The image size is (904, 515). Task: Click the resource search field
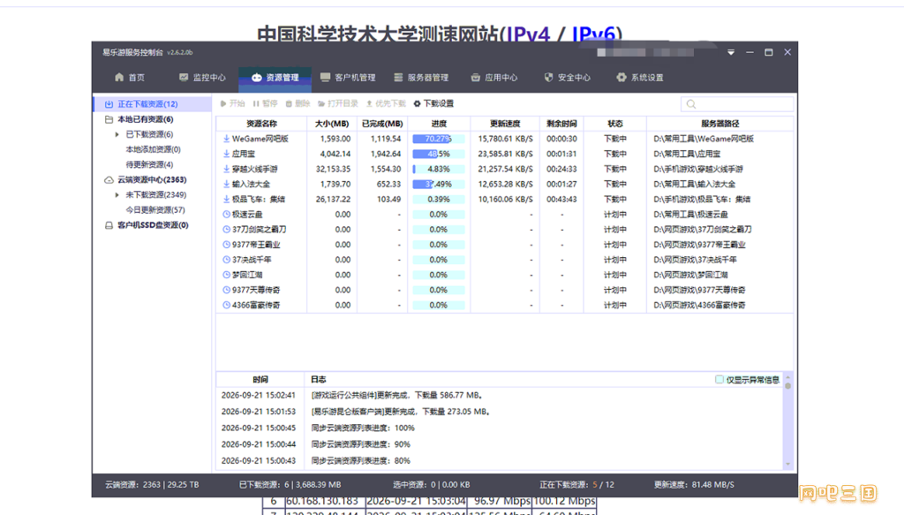[x=737, y=104]
